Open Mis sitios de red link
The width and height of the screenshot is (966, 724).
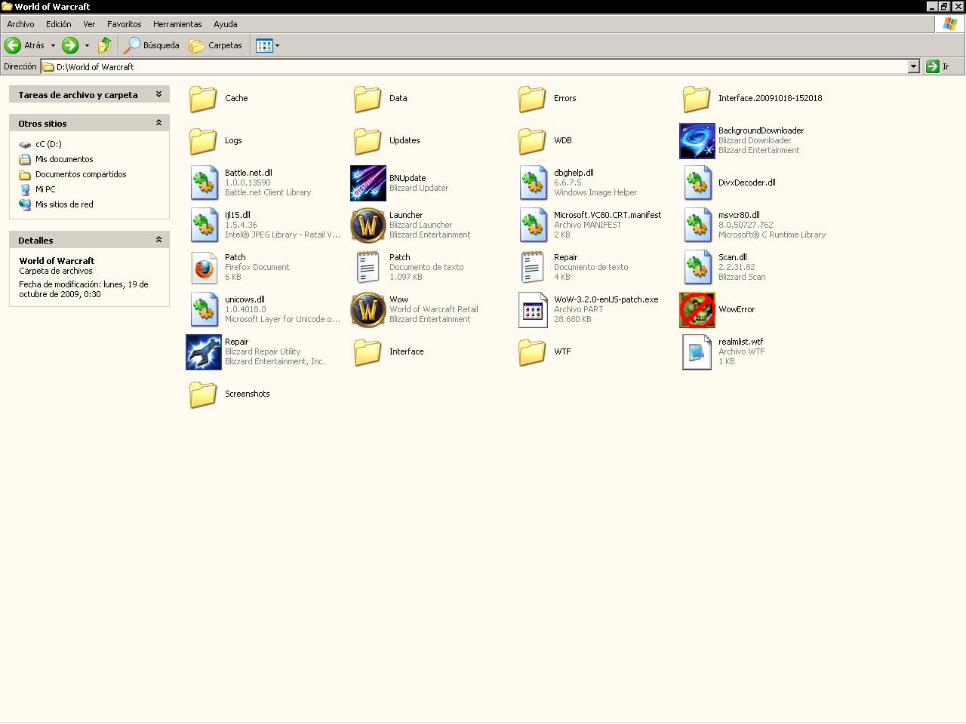(x=64, y=204)
